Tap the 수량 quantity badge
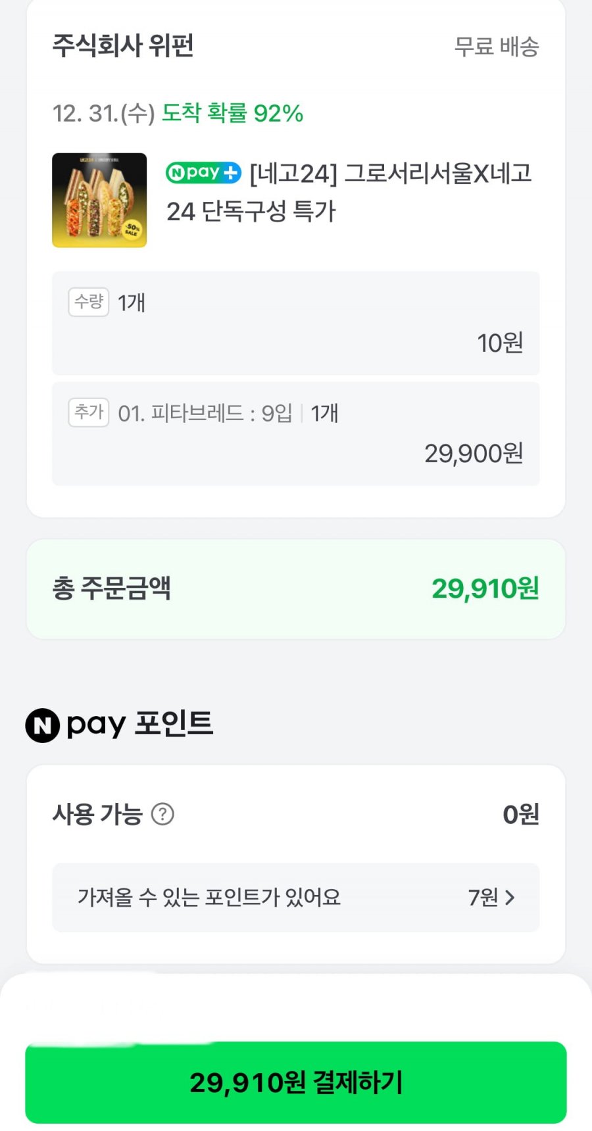The height and width of the screenshot is (1131, 592). [89, 302]
